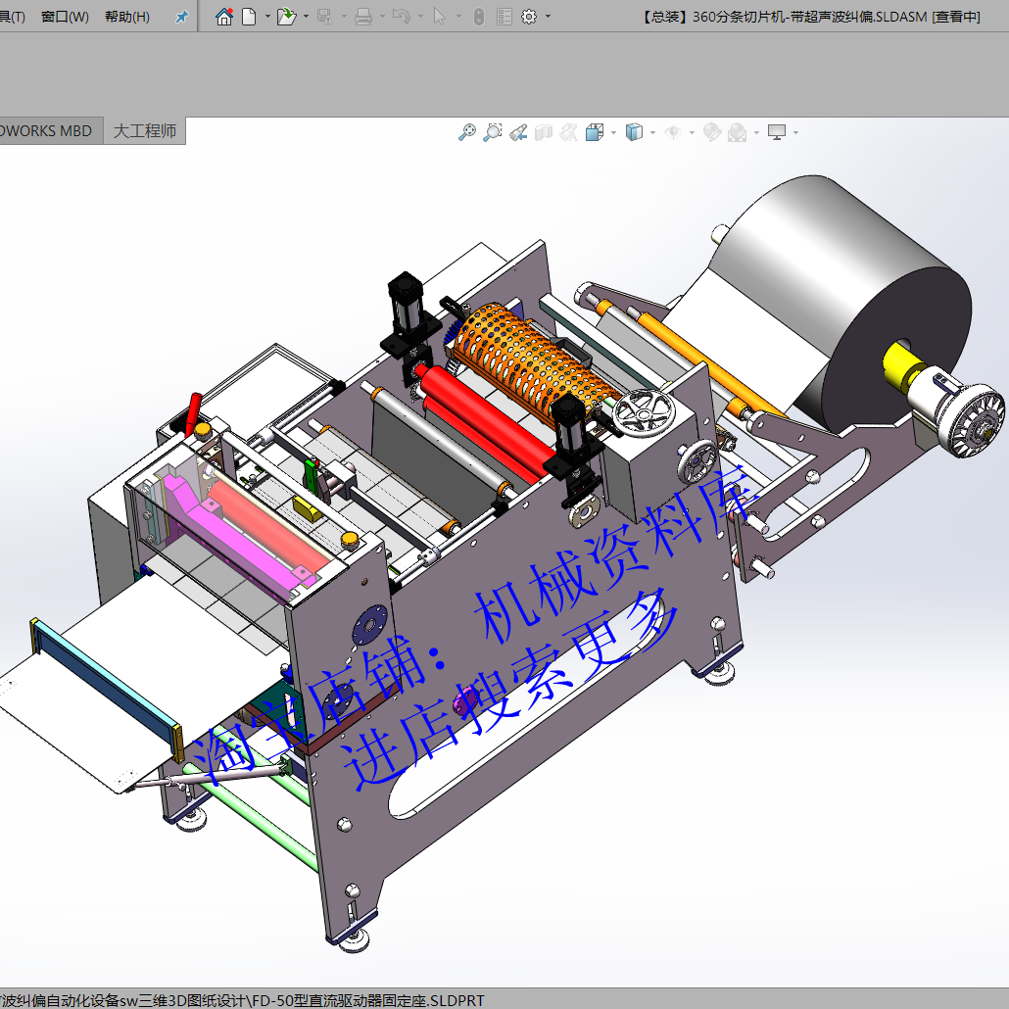The height and width of the screenshot is (1009, 1009).
Task: Expand the Save options dropdown
Action: 344,16
